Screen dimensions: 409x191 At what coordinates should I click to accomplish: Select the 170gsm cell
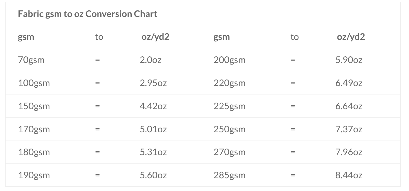34,129
